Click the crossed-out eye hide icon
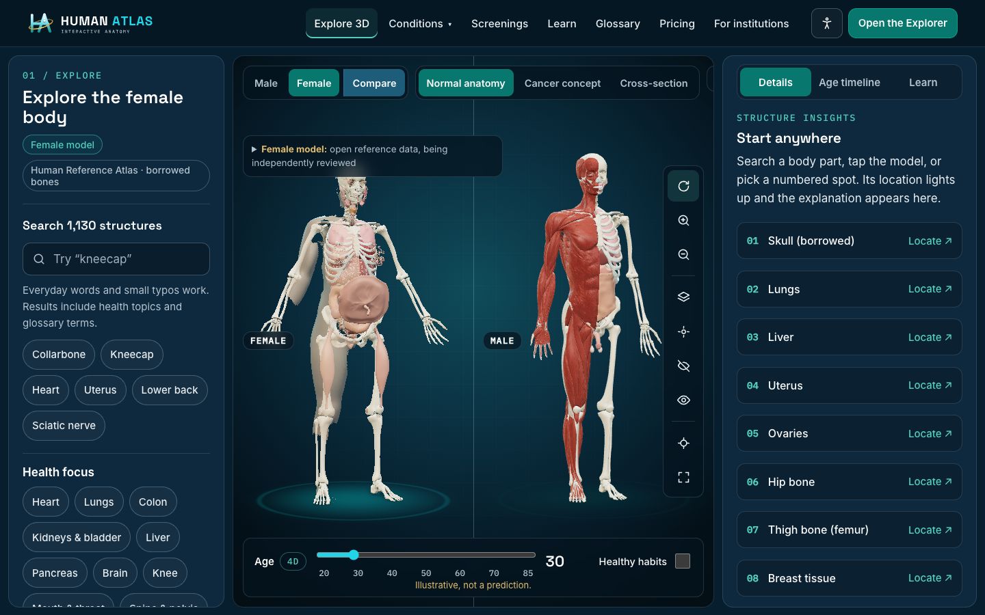Screen dimensions: 985x615 683,366
